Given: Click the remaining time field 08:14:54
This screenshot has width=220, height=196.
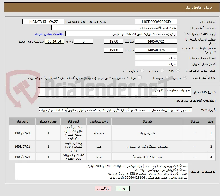Looking at the screenshot, I should pos(54,41).
